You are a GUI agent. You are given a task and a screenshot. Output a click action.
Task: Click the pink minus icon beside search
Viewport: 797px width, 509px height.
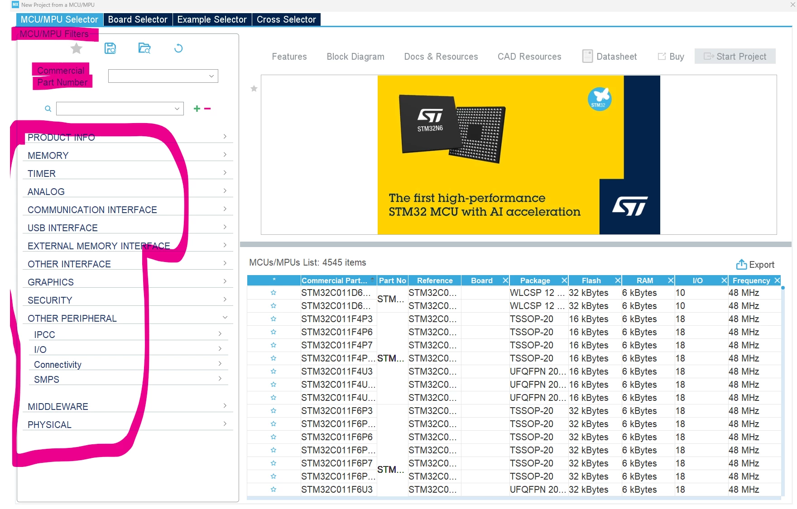coord(207,109)
